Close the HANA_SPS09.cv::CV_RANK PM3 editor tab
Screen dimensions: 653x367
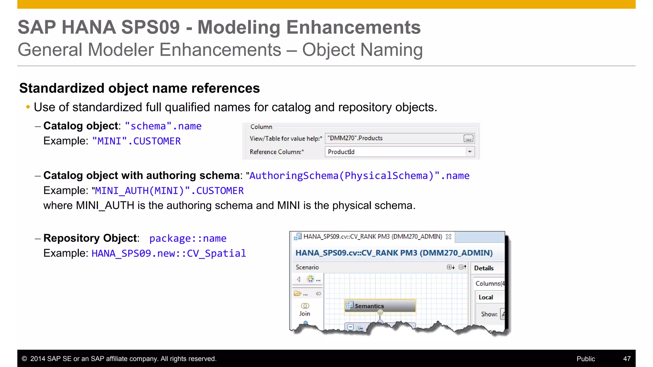point(449,237)
